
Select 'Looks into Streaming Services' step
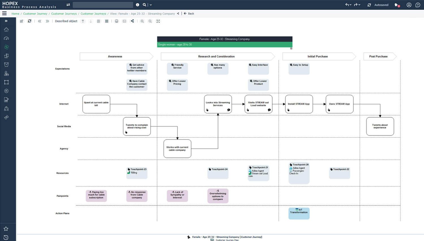click(x=218, y=104)
